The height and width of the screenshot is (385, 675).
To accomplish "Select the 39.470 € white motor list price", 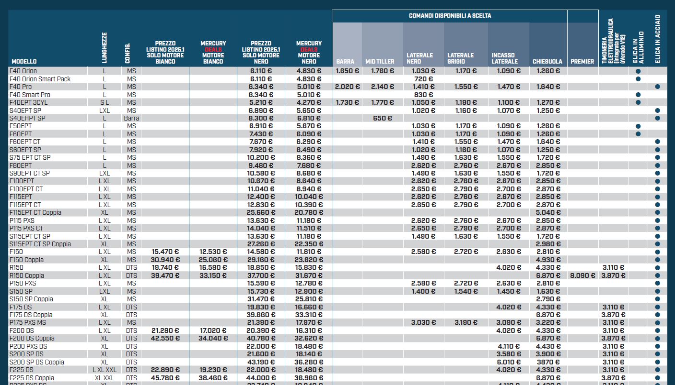I will 165,275.
